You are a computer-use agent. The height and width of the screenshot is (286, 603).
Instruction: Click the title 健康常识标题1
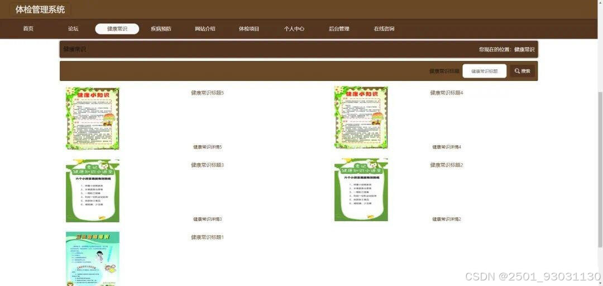tap(208, 237)
